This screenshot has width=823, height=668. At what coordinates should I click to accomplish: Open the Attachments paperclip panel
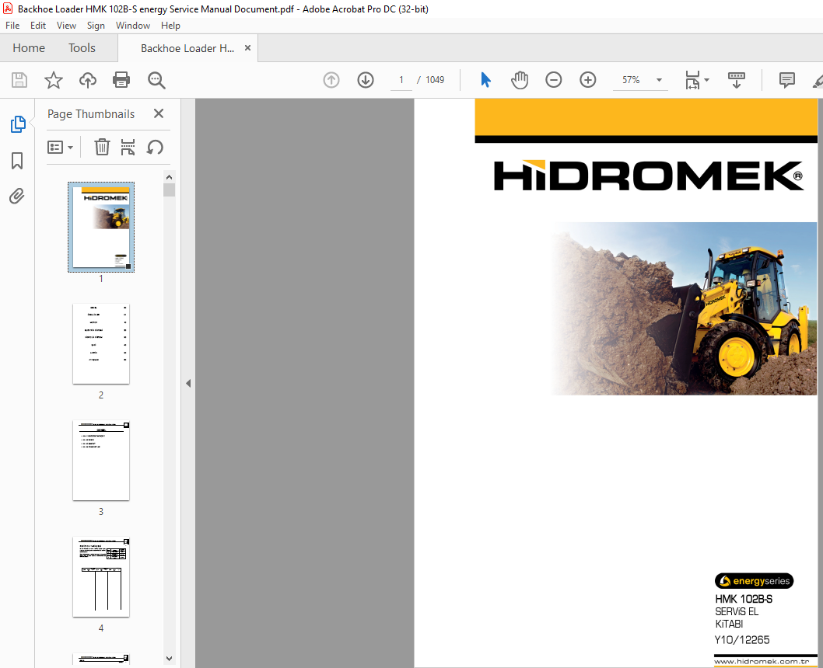[17, 197]
